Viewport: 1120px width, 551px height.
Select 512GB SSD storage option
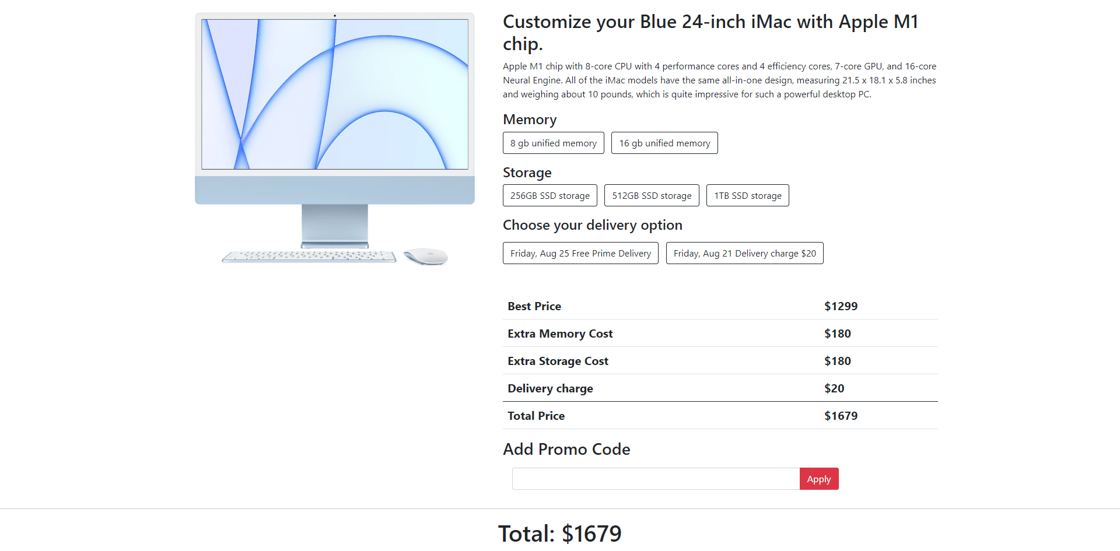point(652,195)
